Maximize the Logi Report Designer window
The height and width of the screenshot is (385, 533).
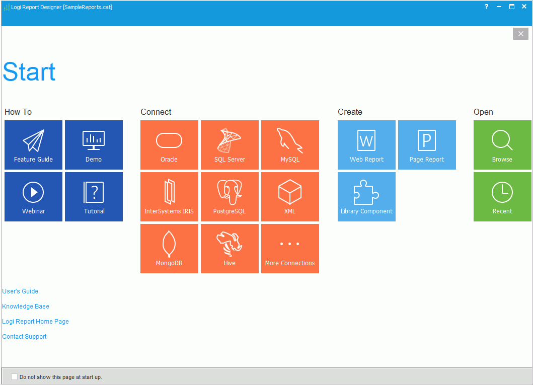tap(511, 7)
